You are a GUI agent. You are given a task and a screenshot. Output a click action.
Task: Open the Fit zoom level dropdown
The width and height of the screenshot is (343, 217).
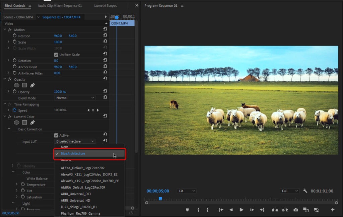point(187,191)
